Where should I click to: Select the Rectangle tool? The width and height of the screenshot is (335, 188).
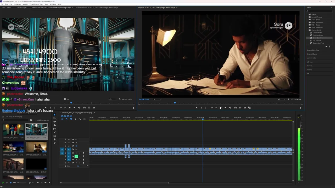click(x=55, y=136)
